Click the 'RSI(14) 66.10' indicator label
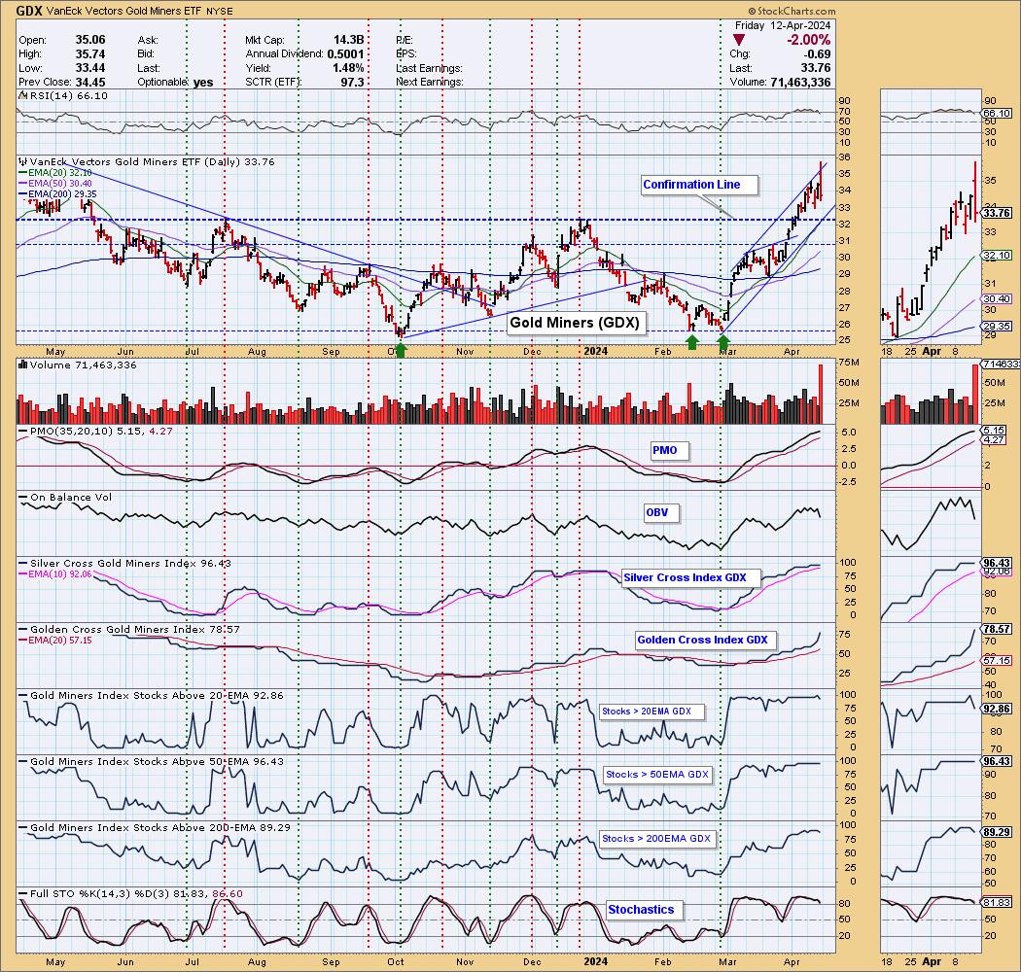 tap(63, 95)
